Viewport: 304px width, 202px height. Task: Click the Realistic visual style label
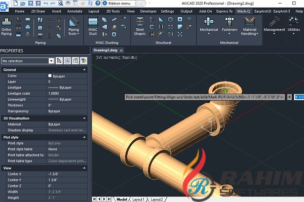click(129, 57)
